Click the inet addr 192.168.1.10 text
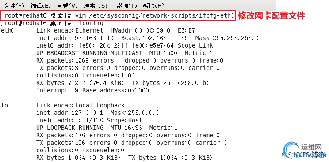The width and height of the screenshot is (329, 162). pos(75,38)
